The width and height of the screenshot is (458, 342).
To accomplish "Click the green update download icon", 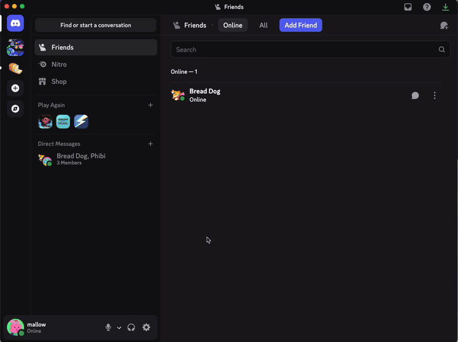I will [445, 7].
